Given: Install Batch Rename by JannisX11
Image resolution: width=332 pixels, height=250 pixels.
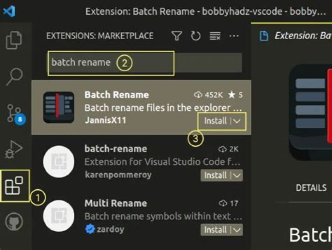Looking at the screenshot, I should (215, 121).
